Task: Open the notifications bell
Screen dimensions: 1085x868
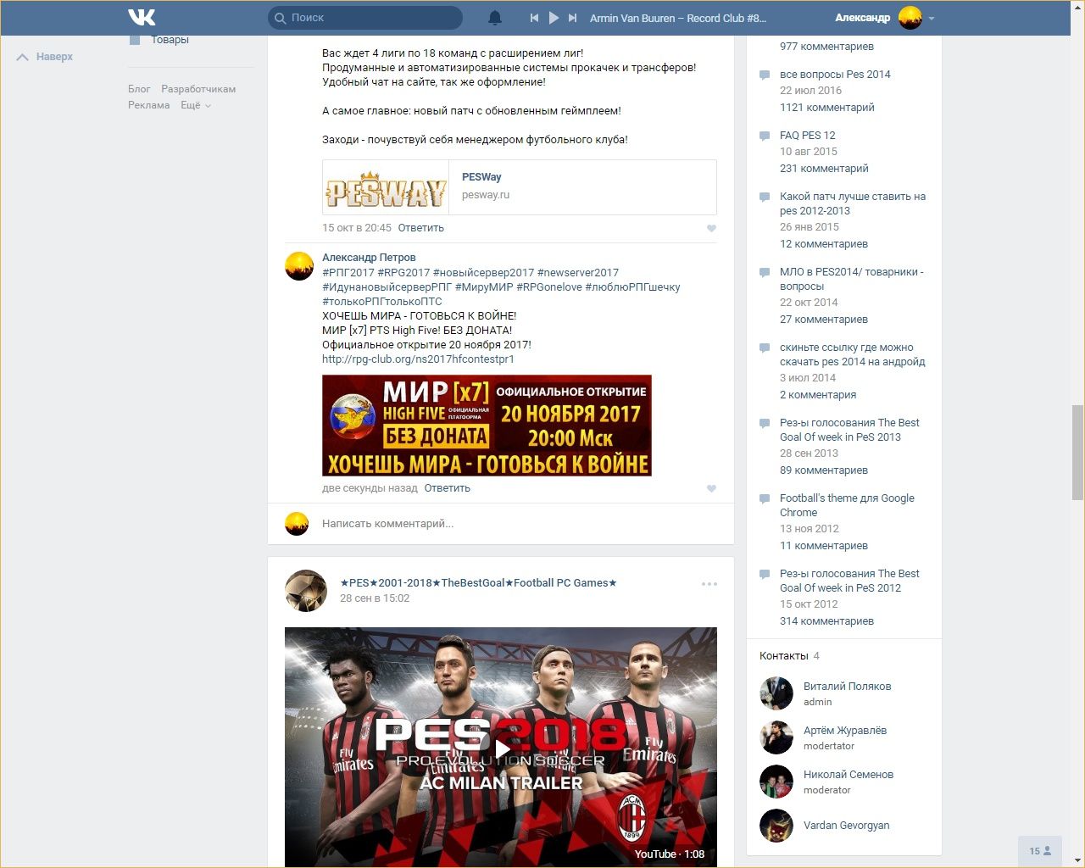Action: click(495, 18)
